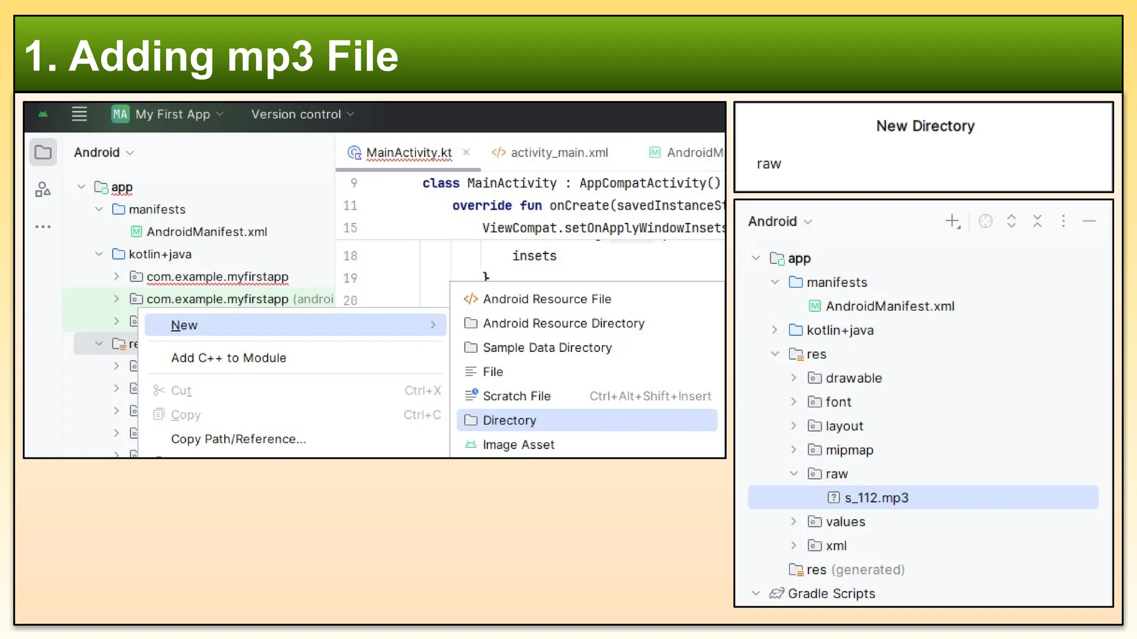
Task: Click the Select Opened File target icon
Action: (985, 221)
